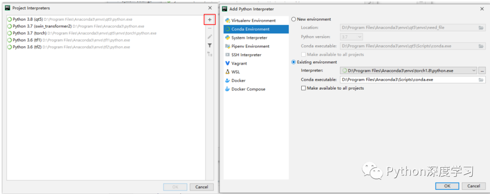
Task: Remove selected interpreter with minus icon
Action: pyautogui.click(x=210, y=28)
